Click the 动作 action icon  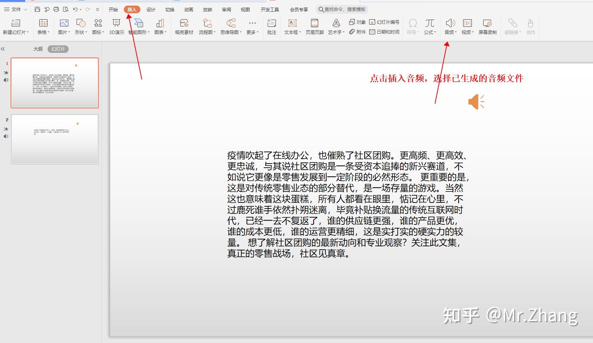[530, 23]
